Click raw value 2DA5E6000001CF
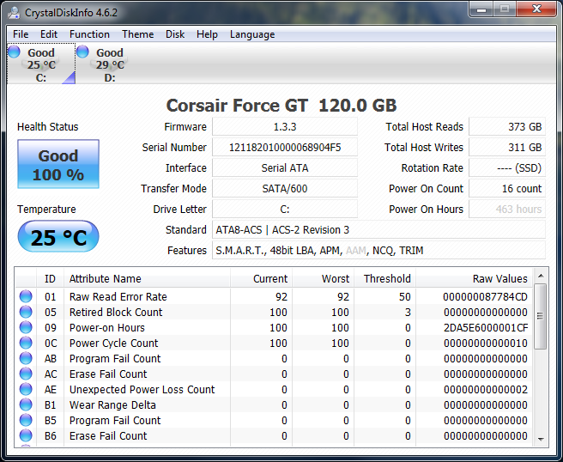This screenshot has width=563, height=462. tap(486, 328)
